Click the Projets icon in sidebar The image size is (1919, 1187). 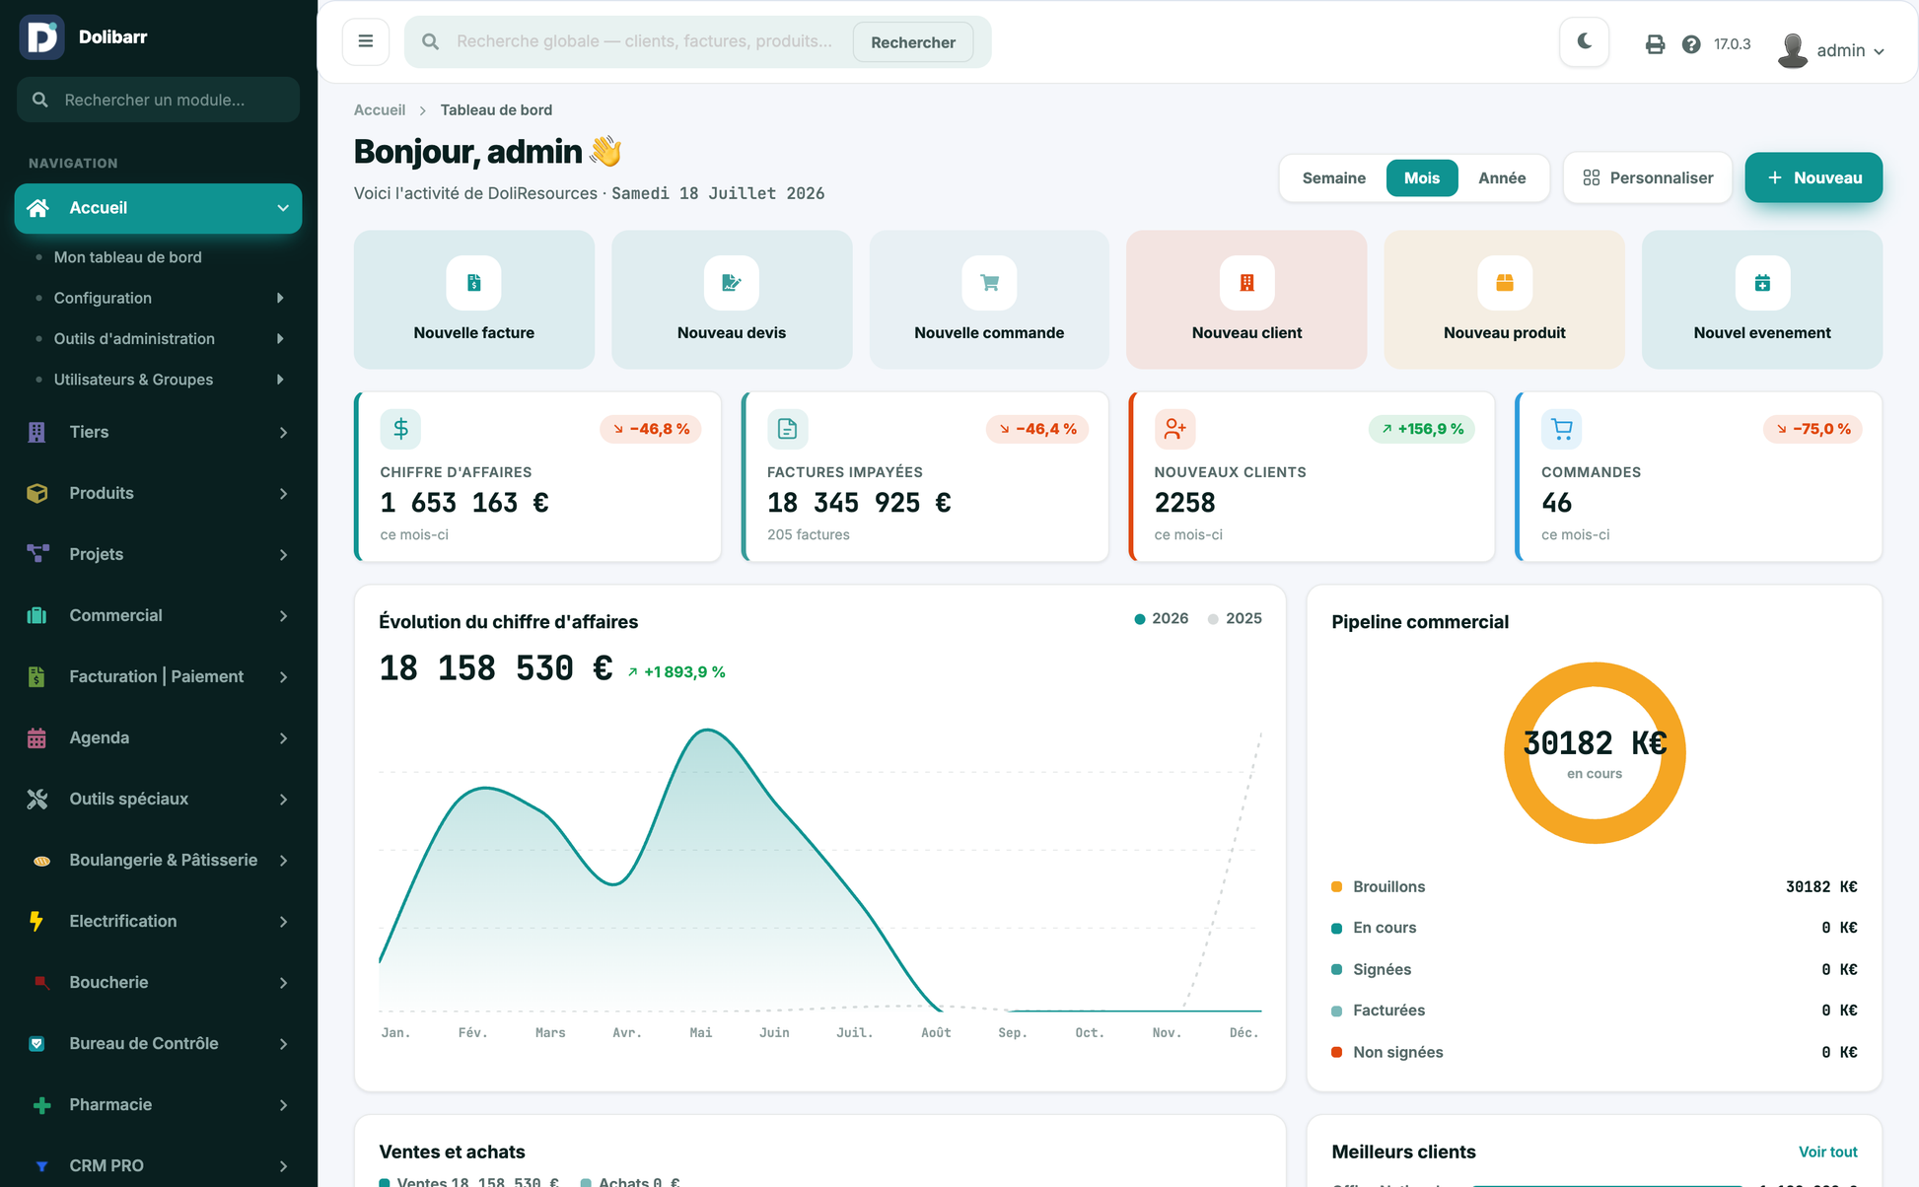point(37,554)
